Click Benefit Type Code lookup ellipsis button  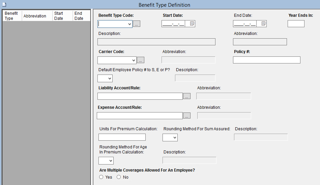point(137,24)
